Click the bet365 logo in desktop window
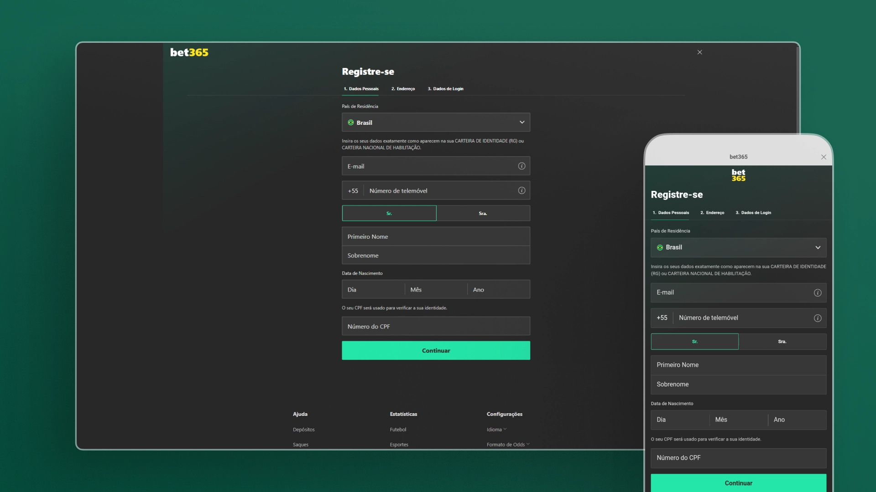 (189, 52)
